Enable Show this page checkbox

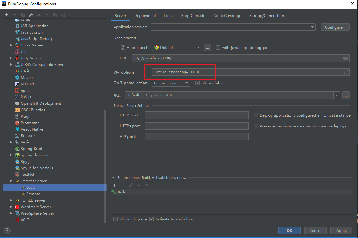115,219
